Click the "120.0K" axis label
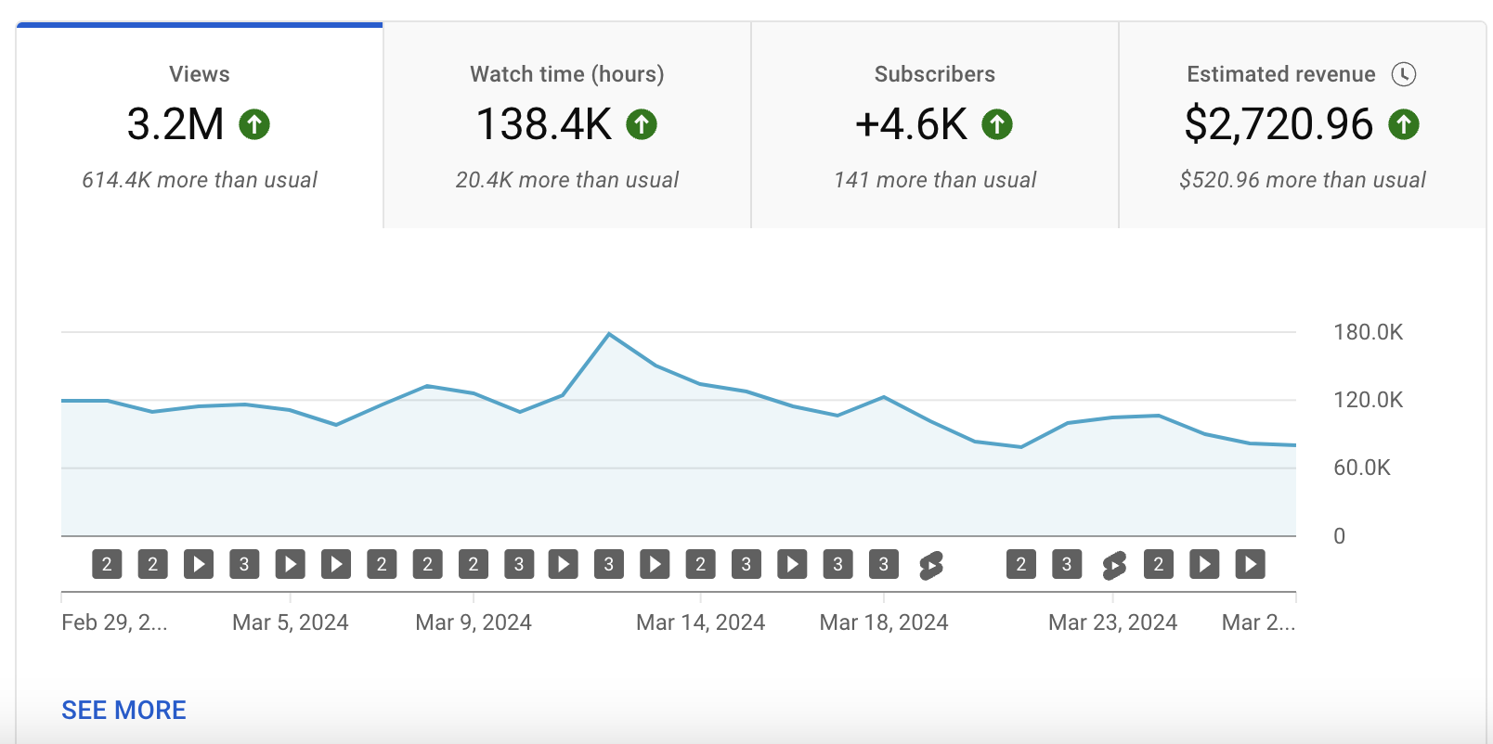 point(1368,400)
